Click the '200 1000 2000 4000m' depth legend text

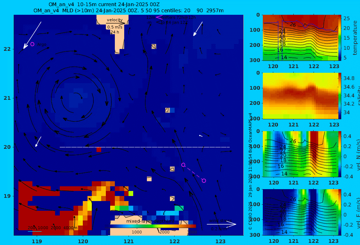pyautogui.click(x=53, y=228)
